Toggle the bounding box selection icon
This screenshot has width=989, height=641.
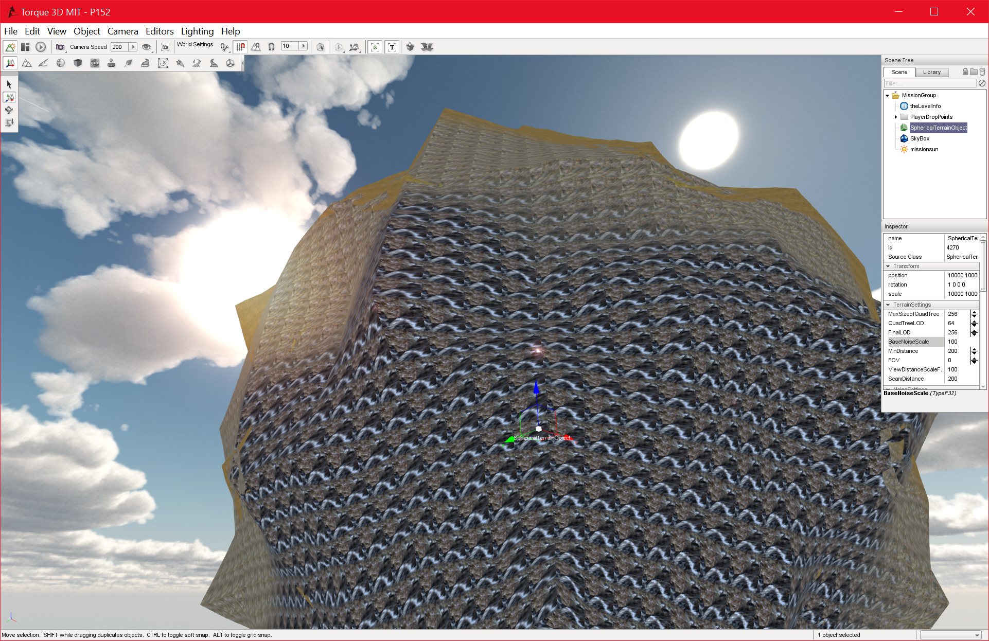pyautogui.click(x=320, y=47)
